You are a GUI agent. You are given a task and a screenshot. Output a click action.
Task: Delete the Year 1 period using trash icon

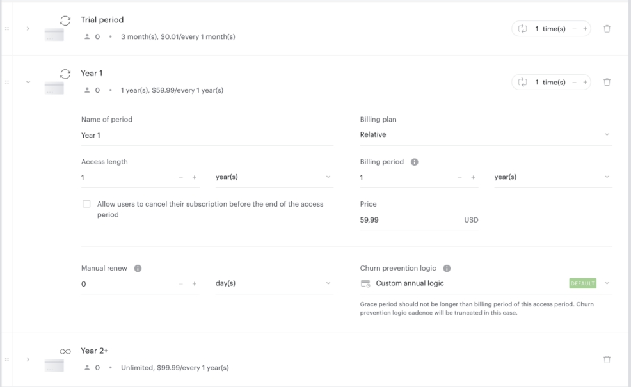click(607, 82)
